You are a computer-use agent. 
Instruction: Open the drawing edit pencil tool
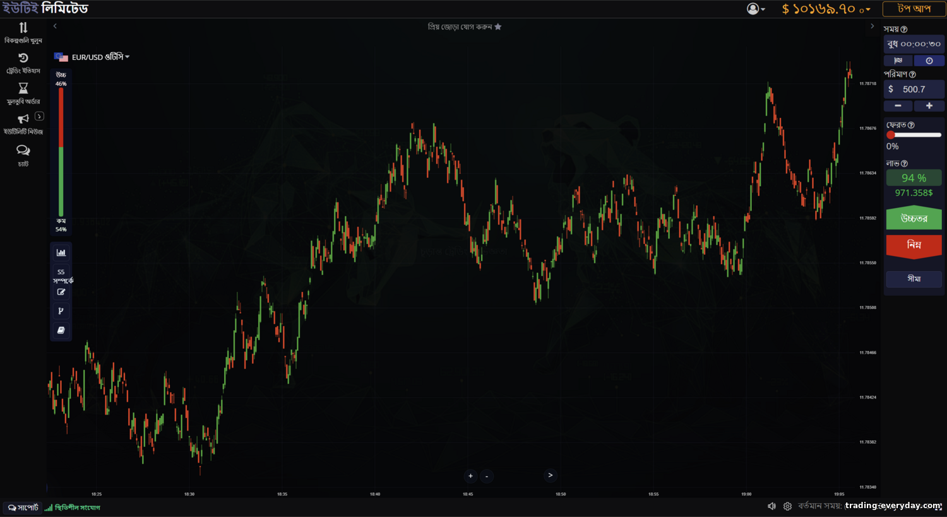point(61,292)
